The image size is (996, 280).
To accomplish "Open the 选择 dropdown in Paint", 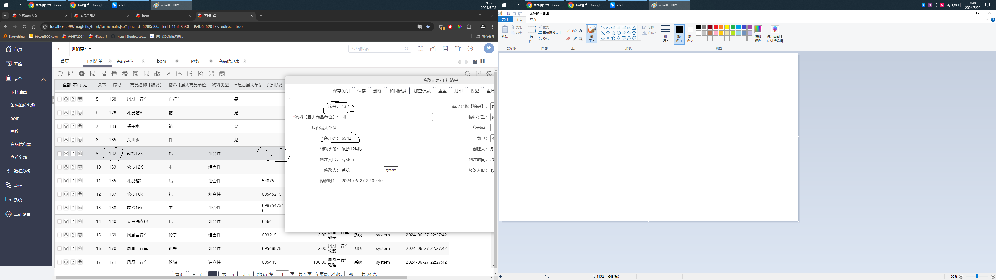I will (532, 39).
